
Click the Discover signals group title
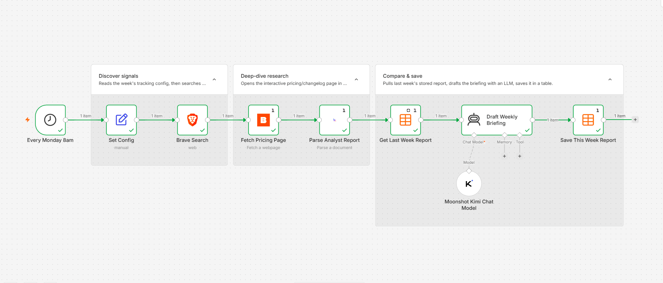(x=118, y=76)
